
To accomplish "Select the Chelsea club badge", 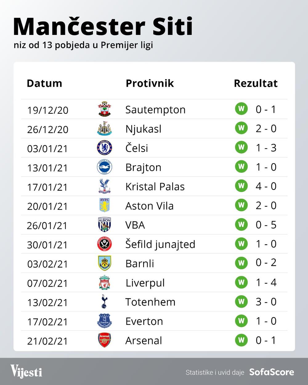I will [x=104, y=148].
